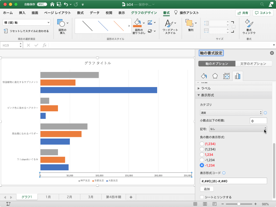Select the Fill & Line pane icon

click(x=204, y=76)
